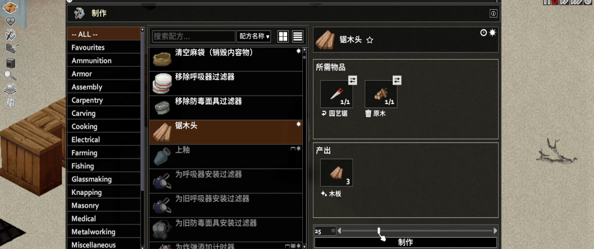Switch recipes to grid view
594x249 pixels.
pyautogui.click(x=283, y=36)
